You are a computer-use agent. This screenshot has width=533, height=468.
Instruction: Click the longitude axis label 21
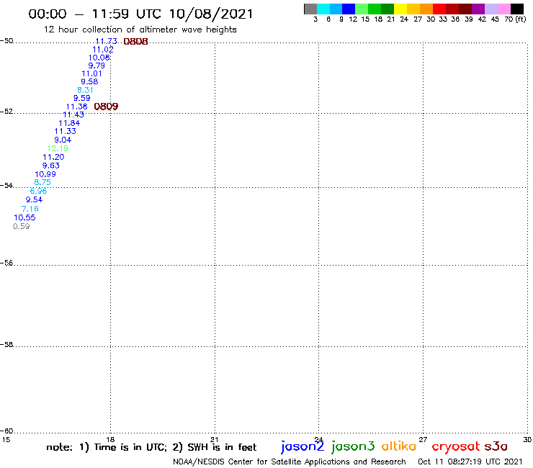[x=215, y=439]
